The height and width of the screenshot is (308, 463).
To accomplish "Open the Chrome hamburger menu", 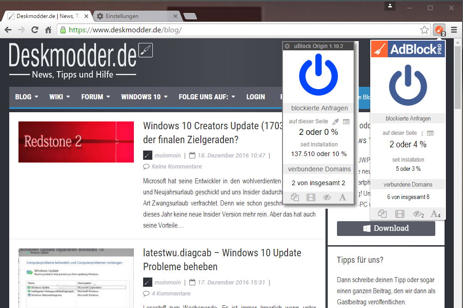I will pos(454,30).
